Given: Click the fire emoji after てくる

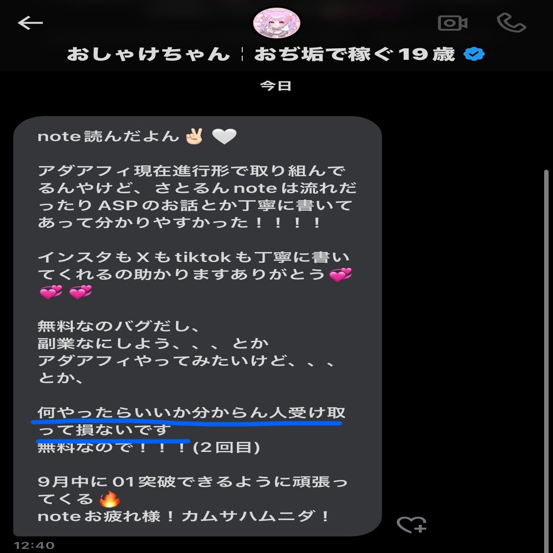Looking at the screenshot, I should pos(109,499).
